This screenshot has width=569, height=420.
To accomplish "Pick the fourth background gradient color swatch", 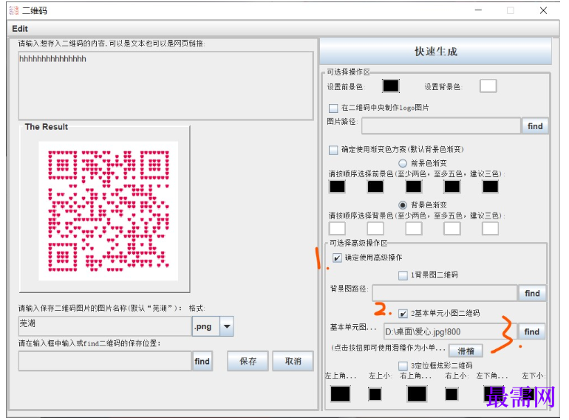I will click(452, 229).
